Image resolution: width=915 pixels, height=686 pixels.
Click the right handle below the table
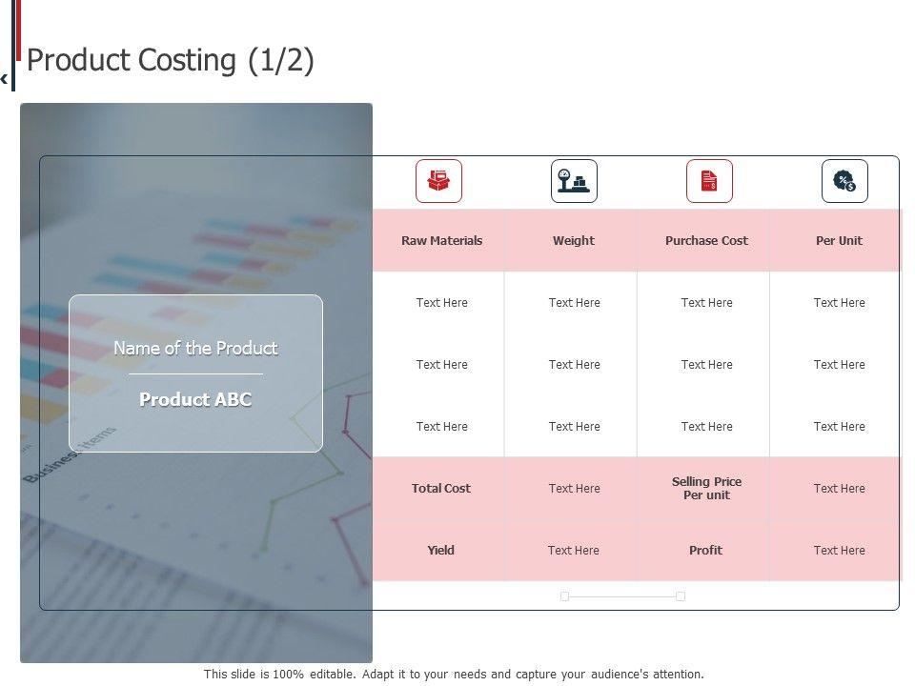coord(681,596)
